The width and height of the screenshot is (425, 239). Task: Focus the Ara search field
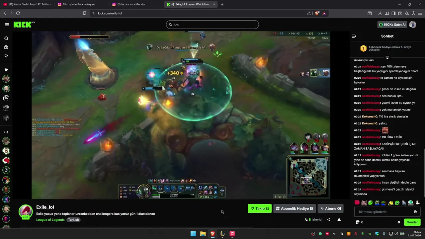[212, 25]
